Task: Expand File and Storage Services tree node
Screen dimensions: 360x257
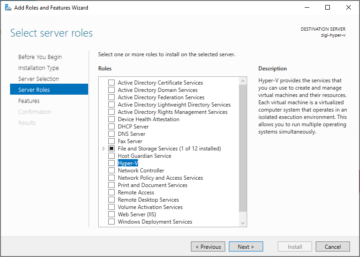Action: tap(104, 149)
